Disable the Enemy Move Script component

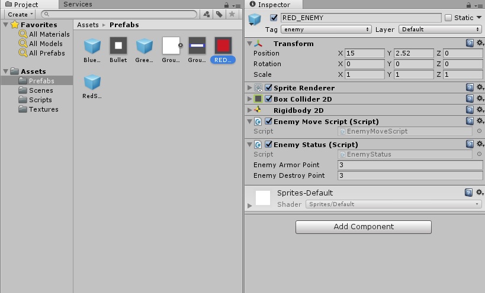[268, 121]
